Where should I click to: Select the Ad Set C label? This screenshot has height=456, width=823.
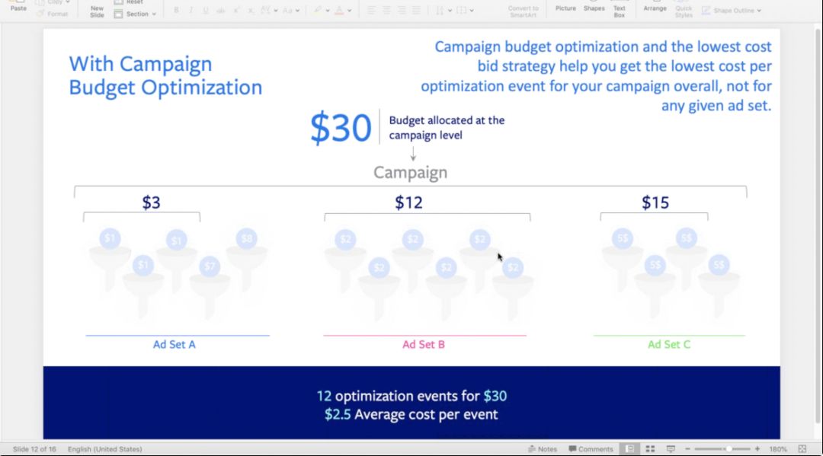(669, 344)
